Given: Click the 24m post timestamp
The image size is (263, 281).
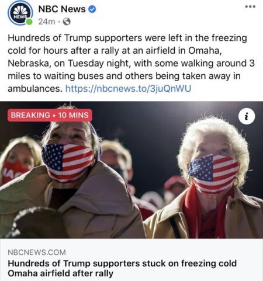Looking at the screenshot, I should pos(47,22).
